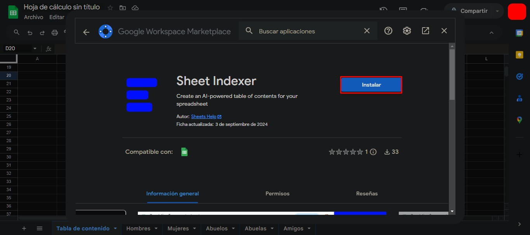Open Hombres sheet options arrow
The image size is (530, 235).
tap(156, 228)
